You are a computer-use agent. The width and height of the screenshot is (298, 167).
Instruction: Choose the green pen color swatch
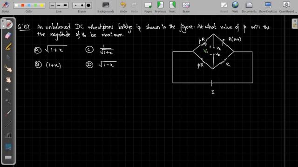click(x=35, y=5)
